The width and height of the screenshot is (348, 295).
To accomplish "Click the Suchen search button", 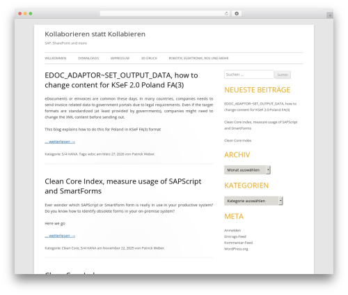I will click(x=283, y=75).
